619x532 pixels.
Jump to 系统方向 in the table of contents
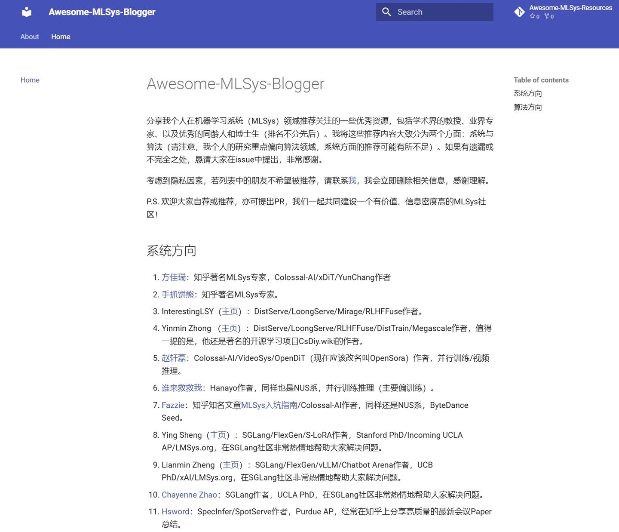(527, 93)
